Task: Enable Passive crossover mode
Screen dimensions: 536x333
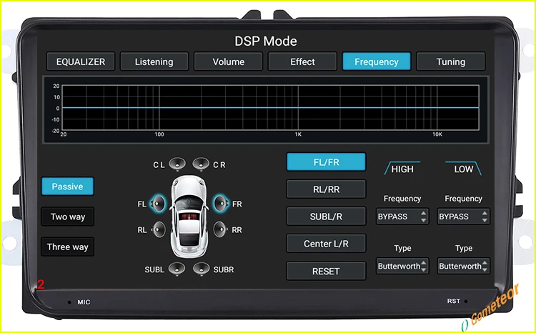Action: [x=67, y=187]
